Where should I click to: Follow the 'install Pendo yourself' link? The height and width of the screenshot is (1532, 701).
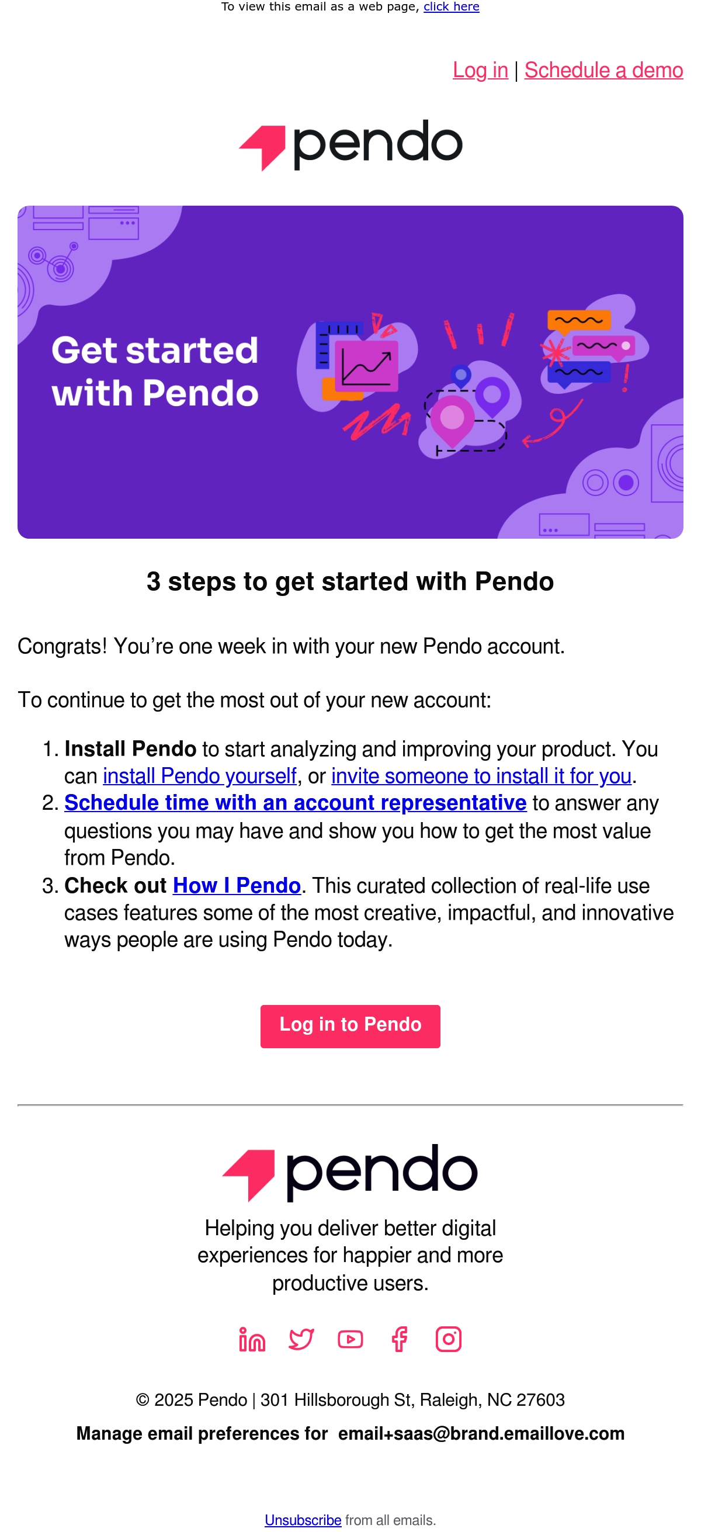click(200, 775)
